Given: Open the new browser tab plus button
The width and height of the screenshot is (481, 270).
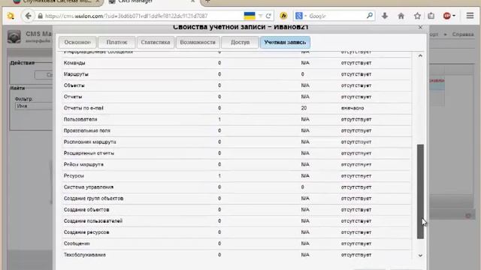Looking at the screenshot, I should click(x=207, y=1).
